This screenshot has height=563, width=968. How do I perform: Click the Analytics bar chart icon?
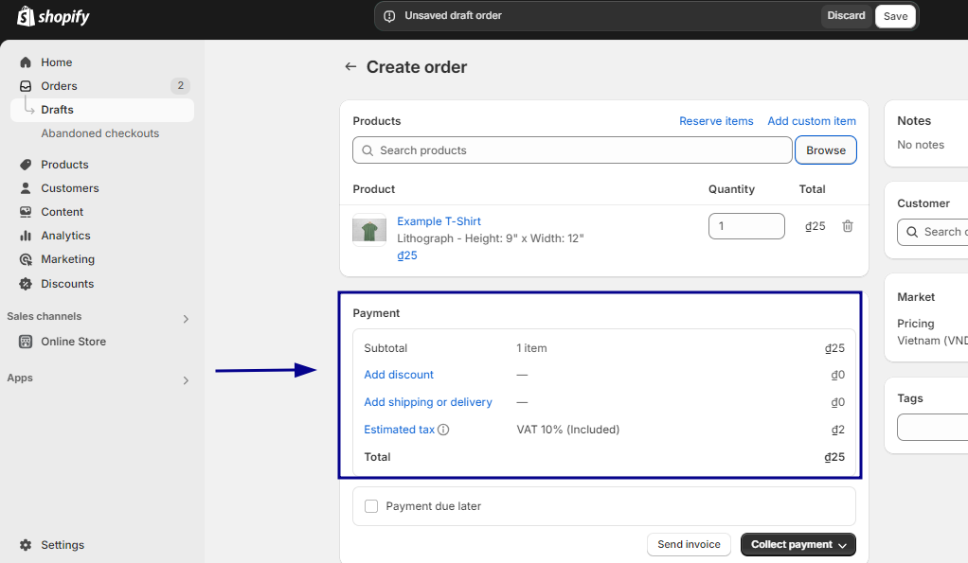[x=26, y=236]
